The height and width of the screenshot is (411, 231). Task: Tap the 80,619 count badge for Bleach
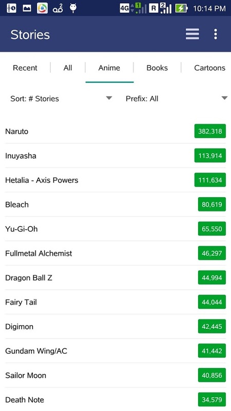pos(212,204)
